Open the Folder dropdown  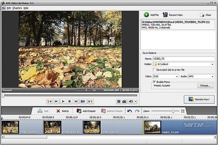click(212, 64)
